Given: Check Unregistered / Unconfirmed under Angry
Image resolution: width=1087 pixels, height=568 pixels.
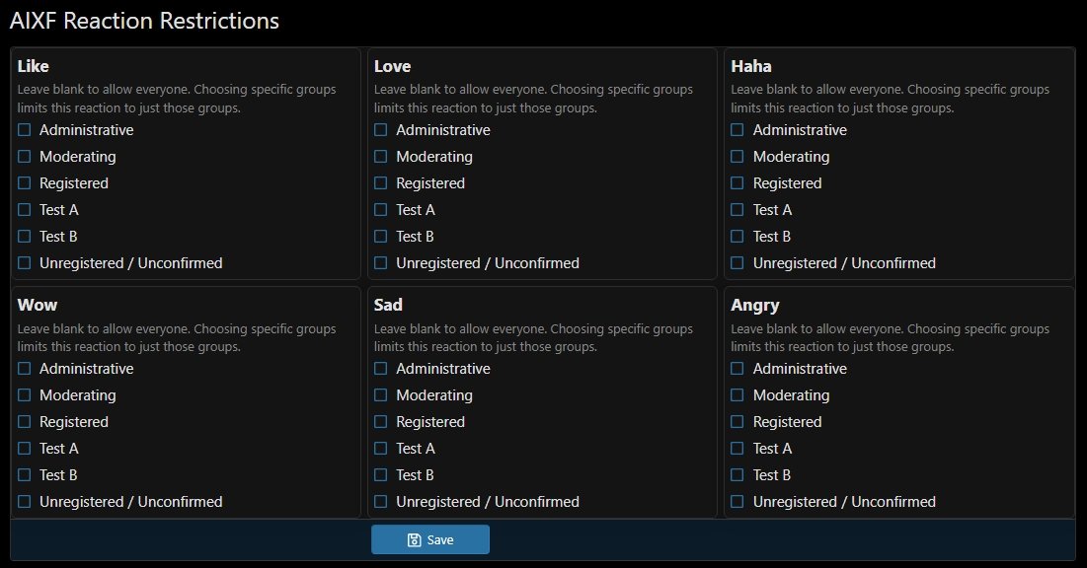Looking at the screenshot, I should (738, 502).
